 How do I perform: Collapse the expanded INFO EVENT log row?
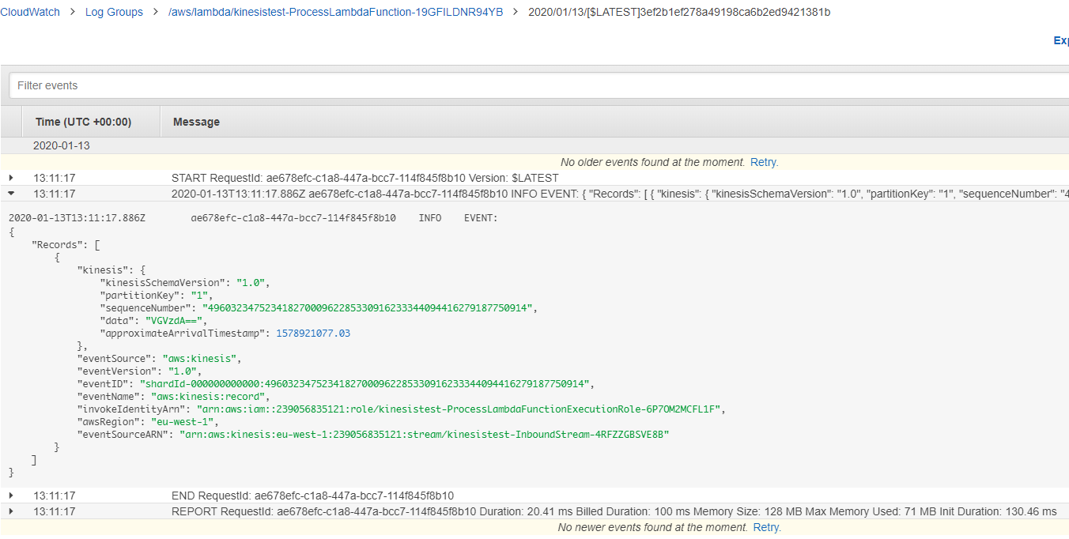pos(11,194)
